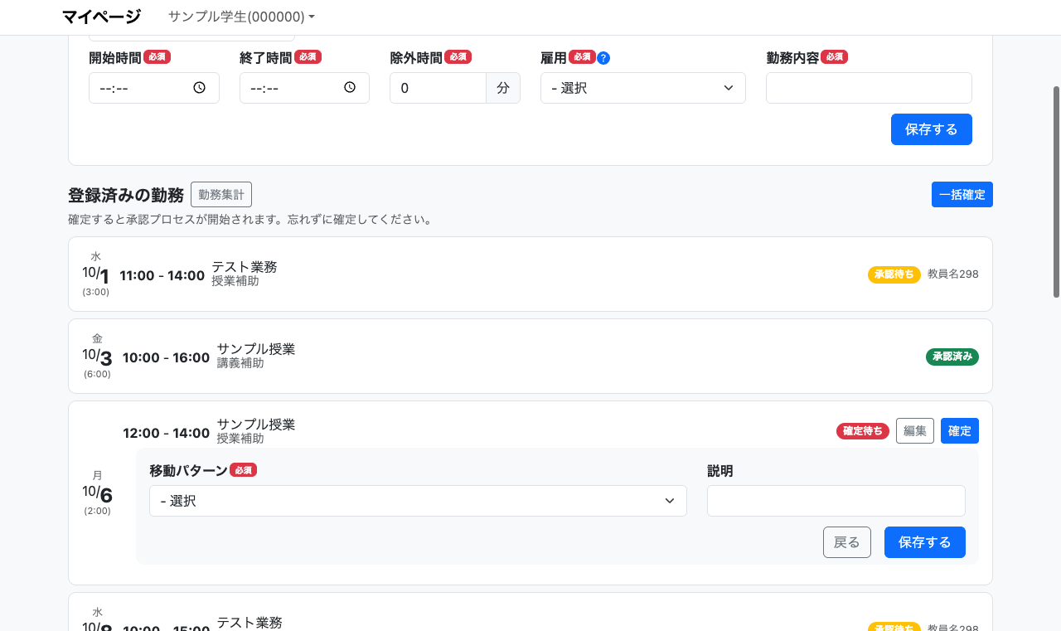Click the 承認済み badge on 10/3 entry
The image size is (1061, 631).
pyautogui.click(x=952, y=357)
